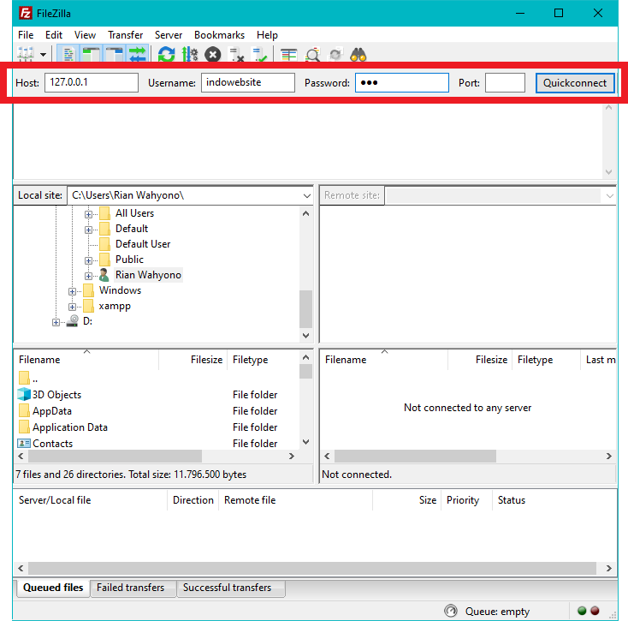
Task: Expand the Rian Wahyono folder
Action: coord(88,276)
